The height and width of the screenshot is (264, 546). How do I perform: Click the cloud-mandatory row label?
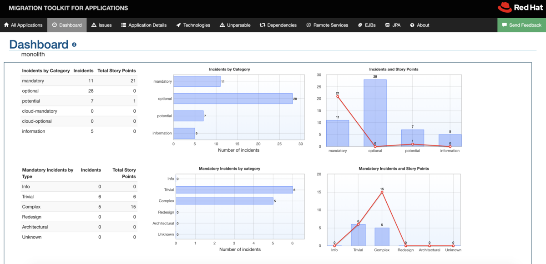point(40,111)
